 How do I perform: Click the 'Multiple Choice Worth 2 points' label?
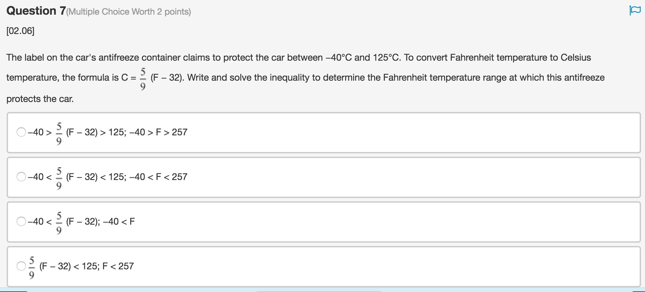tap(129, 12)
